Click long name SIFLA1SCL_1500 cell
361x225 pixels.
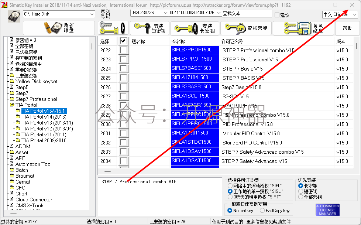click(195, 96)
